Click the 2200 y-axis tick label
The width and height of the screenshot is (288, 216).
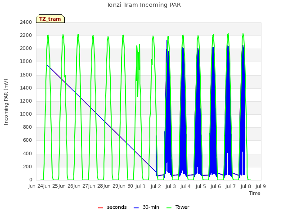(x=26, y=35)
